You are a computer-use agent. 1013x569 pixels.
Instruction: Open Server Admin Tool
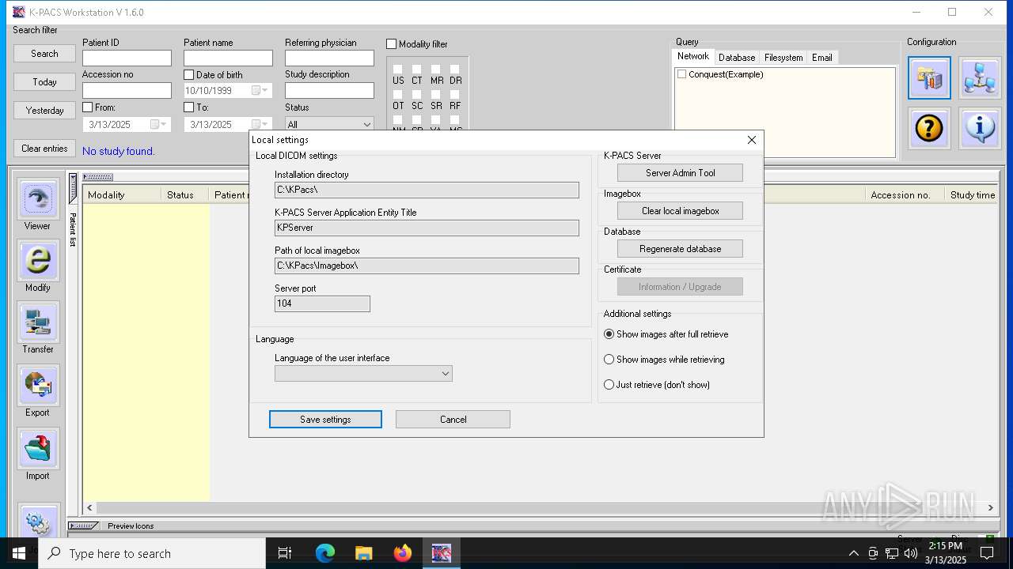[x=680, y=173]
